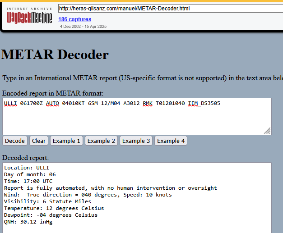
Task: Click the 'Visibility: 6 Statute Miles' line
Action: [x=47, y=201]
